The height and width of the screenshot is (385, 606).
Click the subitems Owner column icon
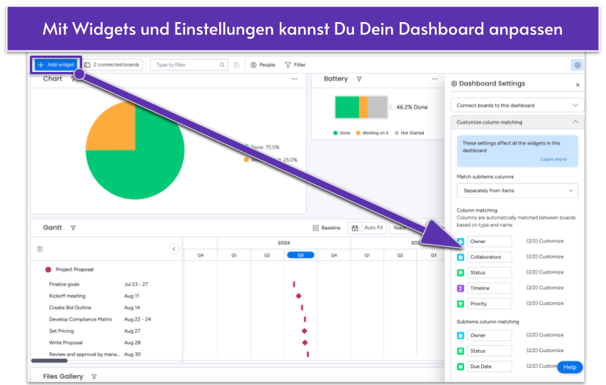(460, 336)
